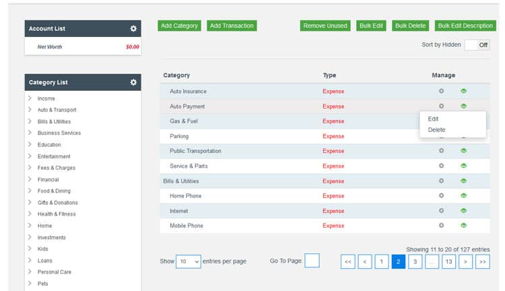This screenshot has width=505, height=291.
Task: Click manage gear for Public Transportation
Action: 441,151
